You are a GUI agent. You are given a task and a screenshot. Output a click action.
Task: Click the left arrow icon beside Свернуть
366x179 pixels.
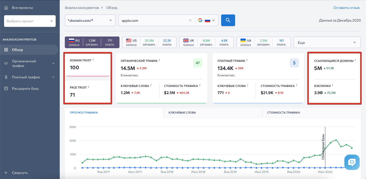[x=6, y=173]
